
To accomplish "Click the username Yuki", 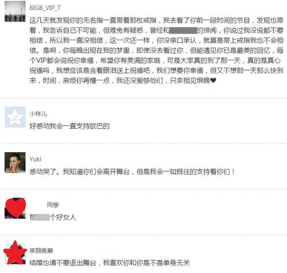I will tap(35, 159).
